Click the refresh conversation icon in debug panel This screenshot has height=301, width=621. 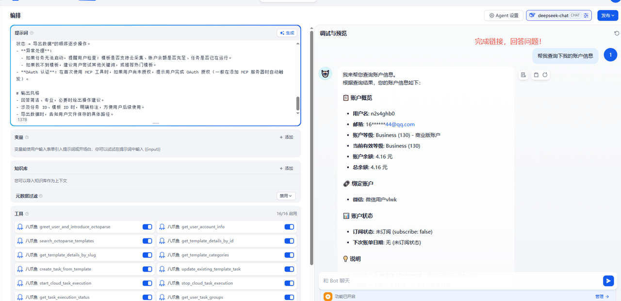pyautogui.click(x=617, y=33)
